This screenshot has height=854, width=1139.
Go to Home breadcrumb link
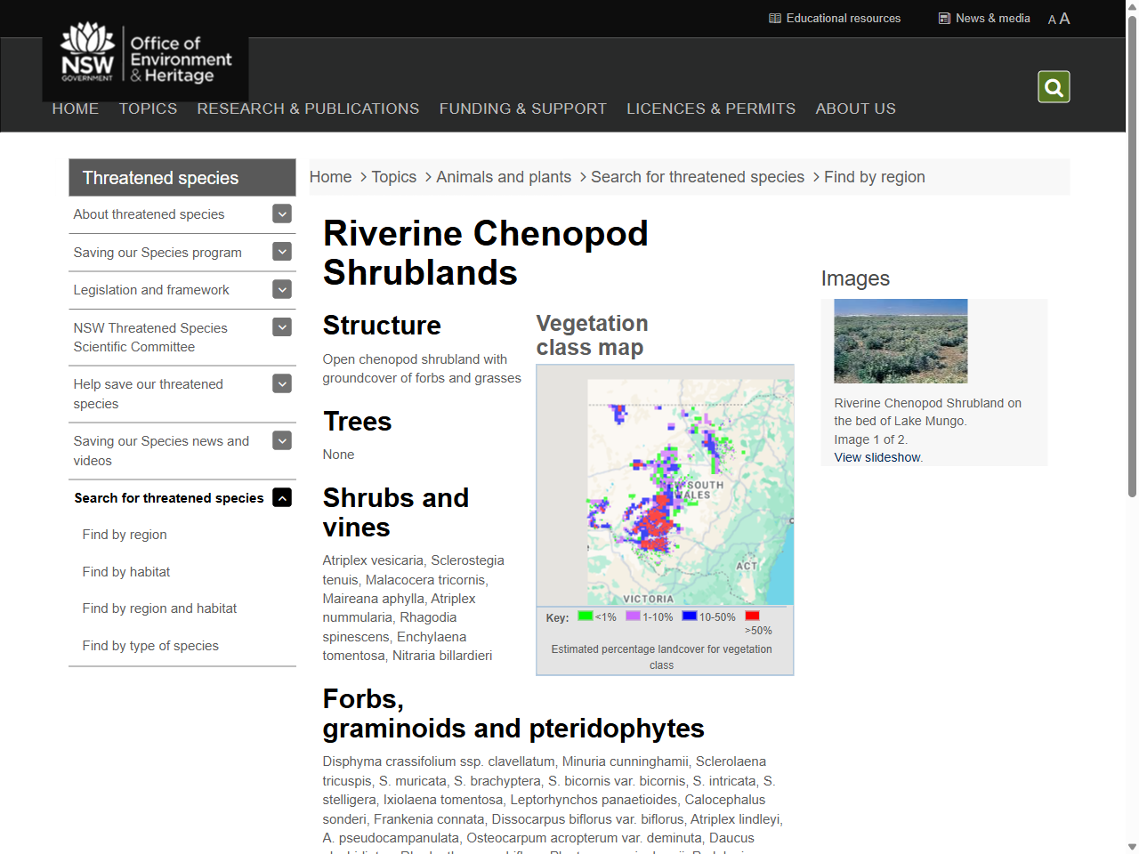click(331, 177)
